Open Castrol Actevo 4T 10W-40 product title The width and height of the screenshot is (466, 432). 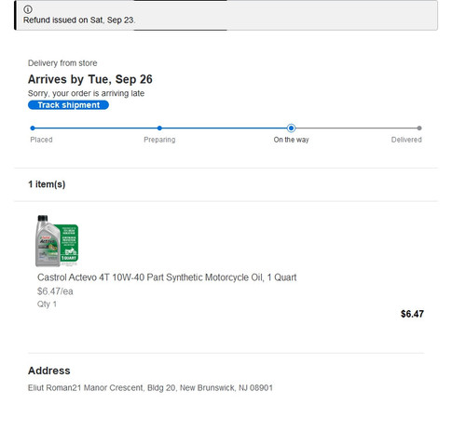[167, 277]
